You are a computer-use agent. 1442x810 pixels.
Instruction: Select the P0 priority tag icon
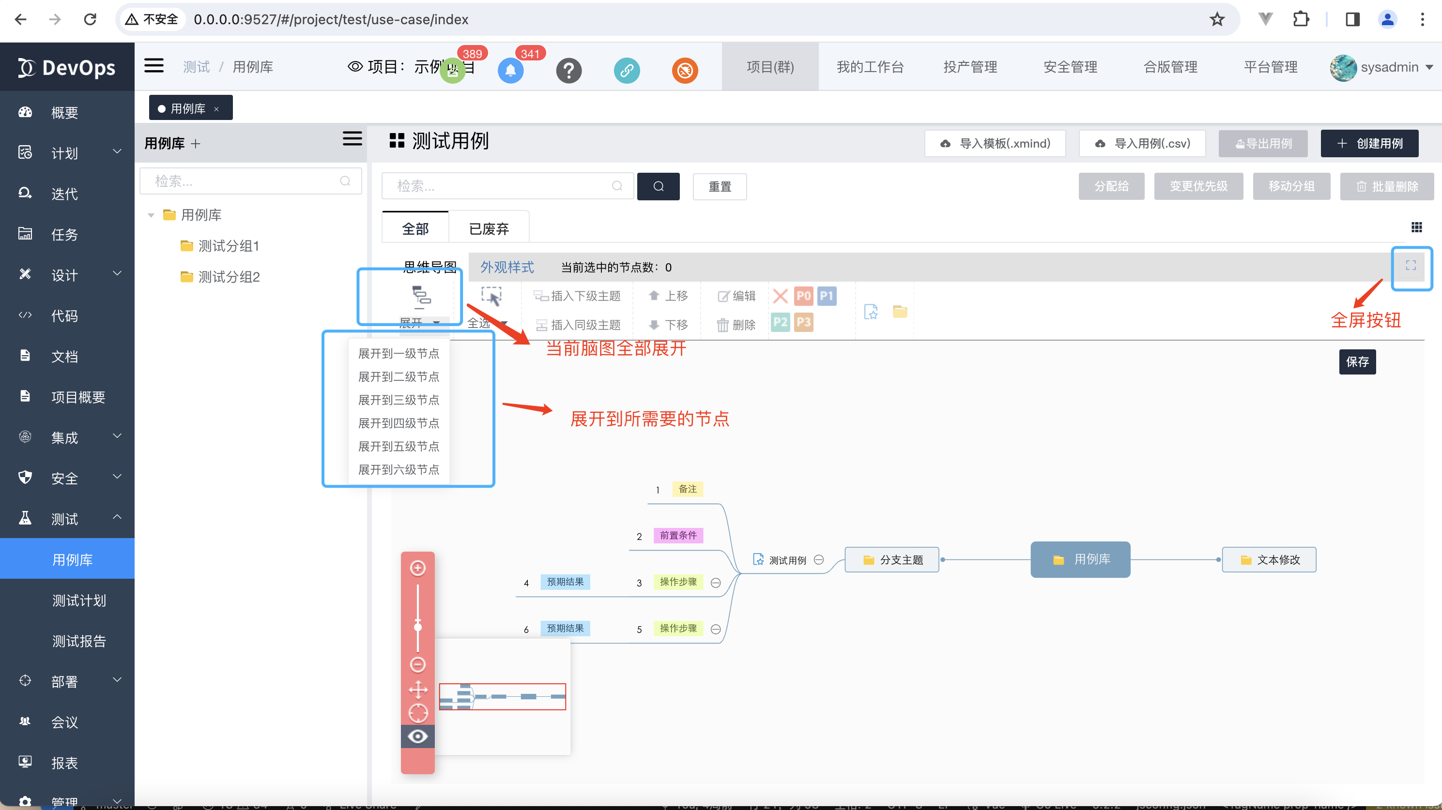point(803,295)
